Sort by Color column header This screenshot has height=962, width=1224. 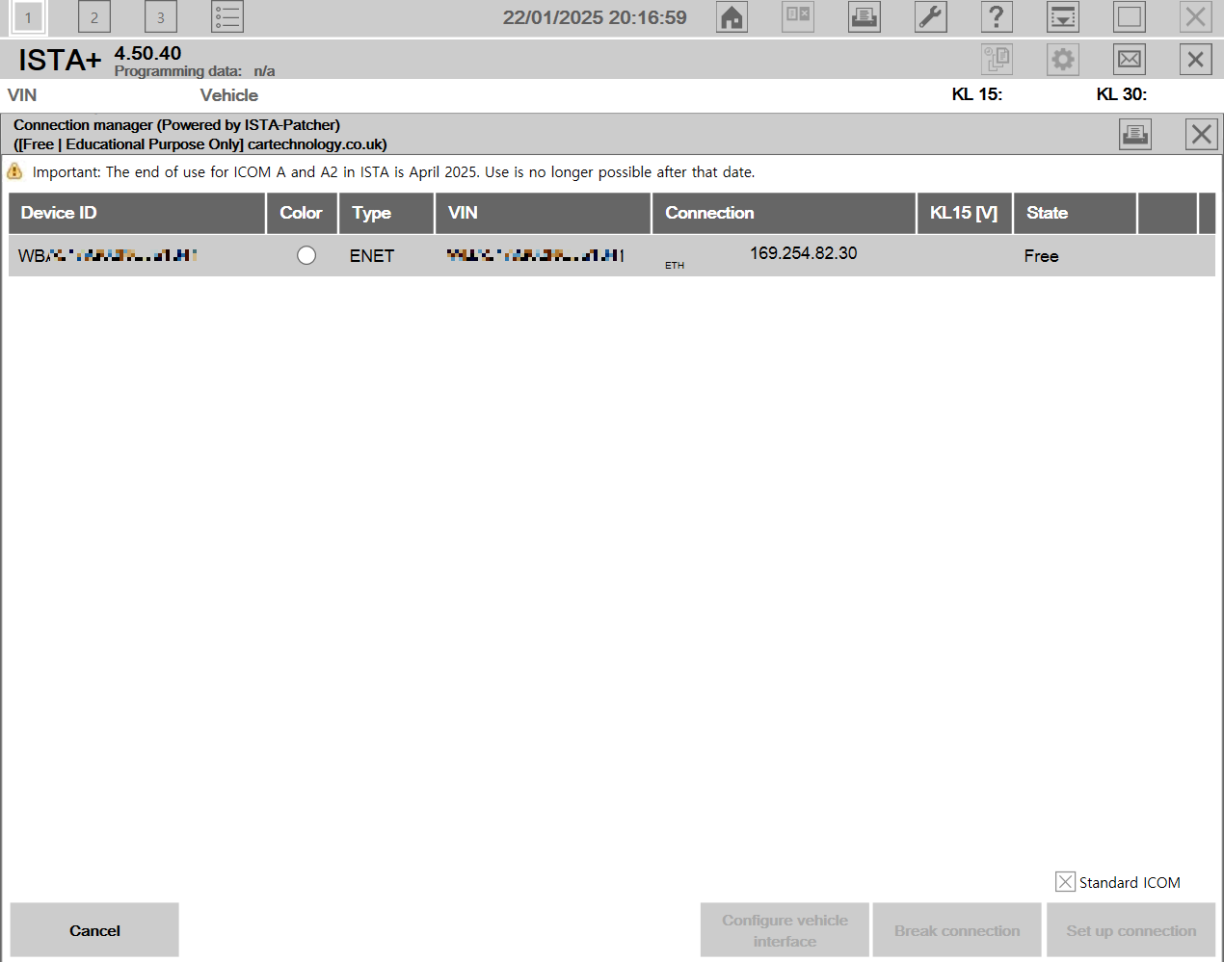click(302, 213)
